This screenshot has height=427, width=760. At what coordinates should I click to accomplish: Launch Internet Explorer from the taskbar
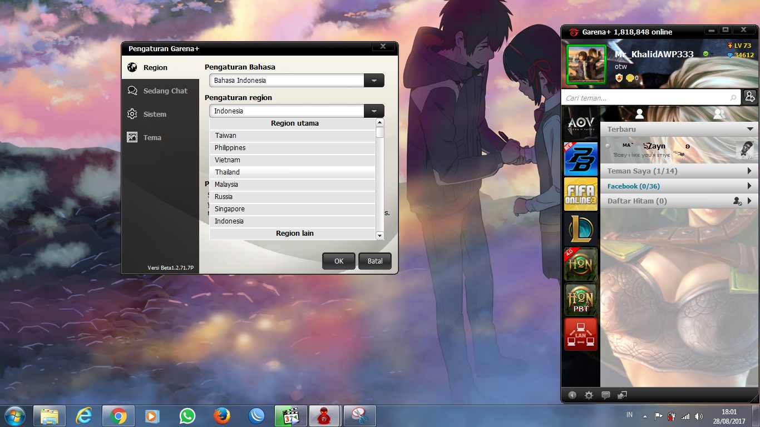point(84,416)
